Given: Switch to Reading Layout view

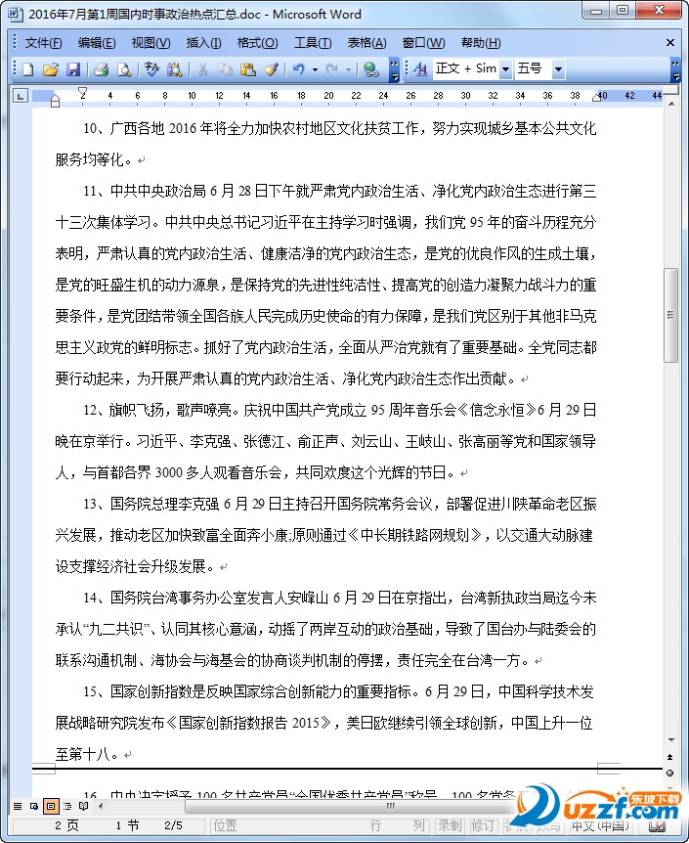Looking at the screenshot, I should (83, 806).
